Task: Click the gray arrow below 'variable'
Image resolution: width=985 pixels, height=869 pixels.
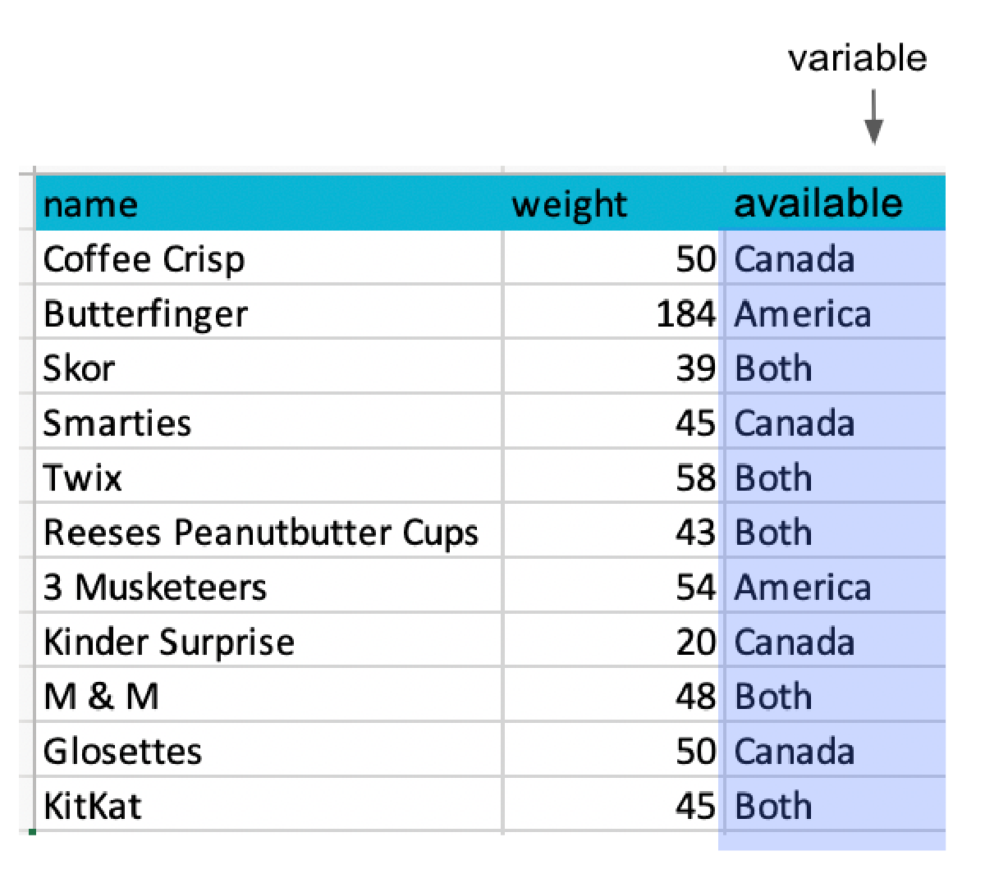Action: [x=873, y=117]
